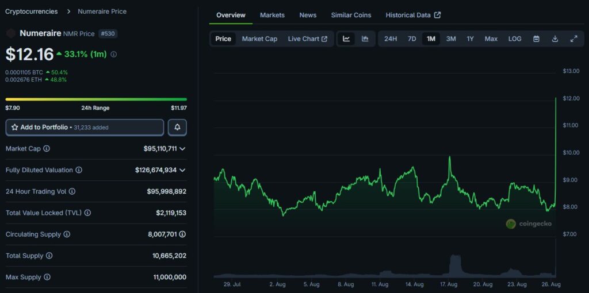Open the Historical Data tab

coord(413,15)
